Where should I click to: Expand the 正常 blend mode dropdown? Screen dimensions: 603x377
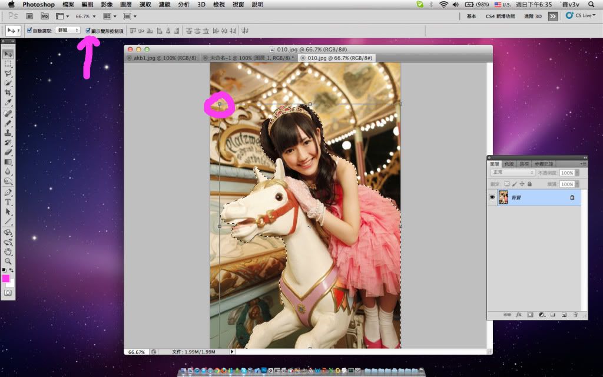click(512, 173)
